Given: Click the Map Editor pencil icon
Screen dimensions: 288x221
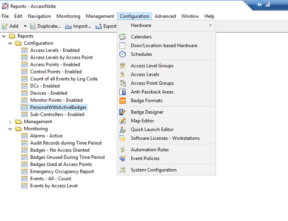Looking at the screenshot, I should (123, 121).
